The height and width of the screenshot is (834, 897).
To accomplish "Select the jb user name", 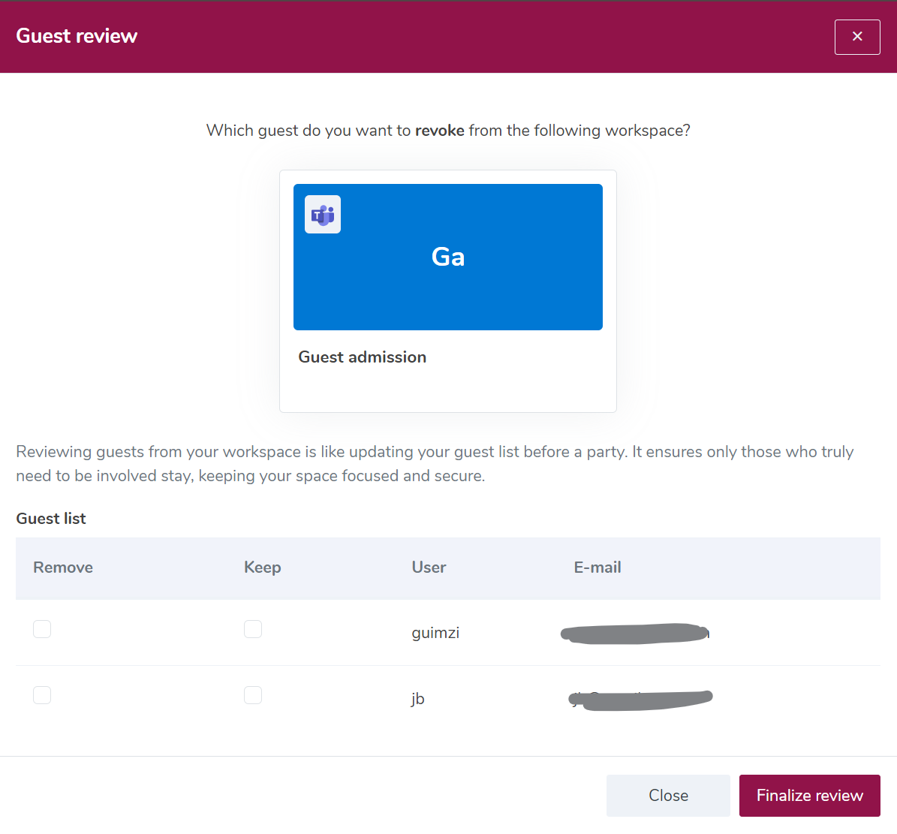I will tap(417, 698).
